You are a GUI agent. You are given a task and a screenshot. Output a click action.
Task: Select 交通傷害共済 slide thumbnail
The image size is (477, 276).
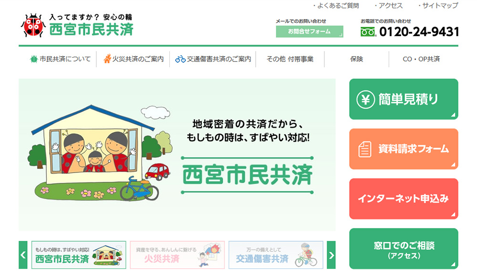tap(276, 255)
